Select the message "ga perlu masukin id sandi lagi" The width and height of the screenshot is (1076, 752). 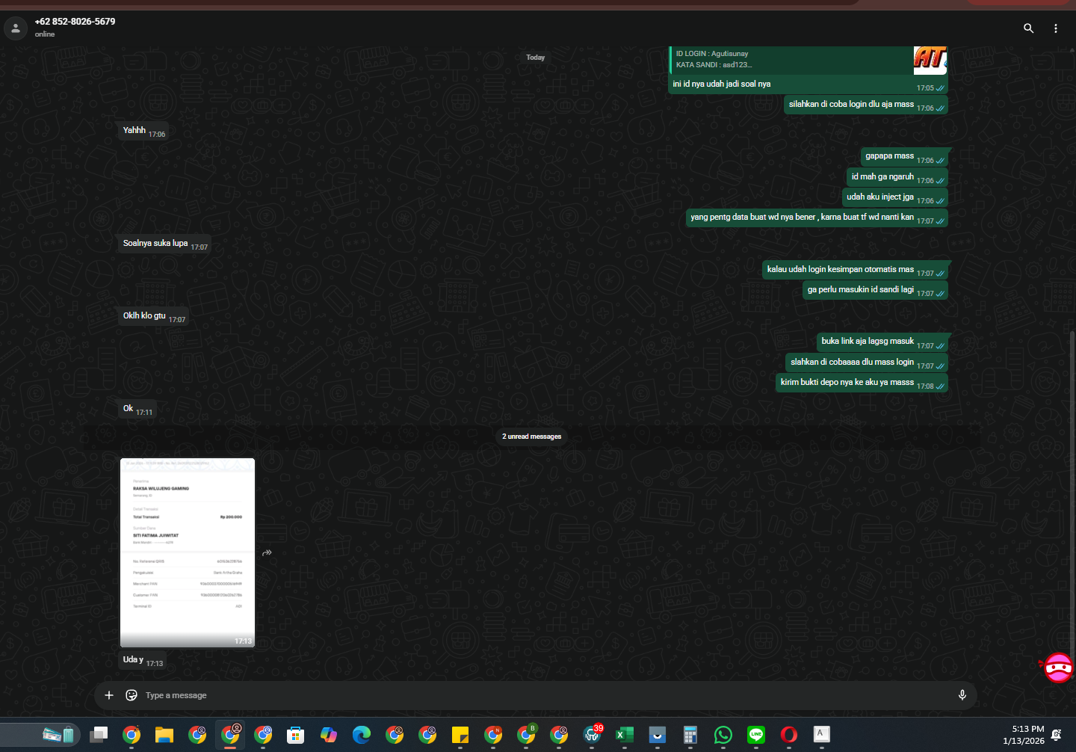(x=875, y=290)
